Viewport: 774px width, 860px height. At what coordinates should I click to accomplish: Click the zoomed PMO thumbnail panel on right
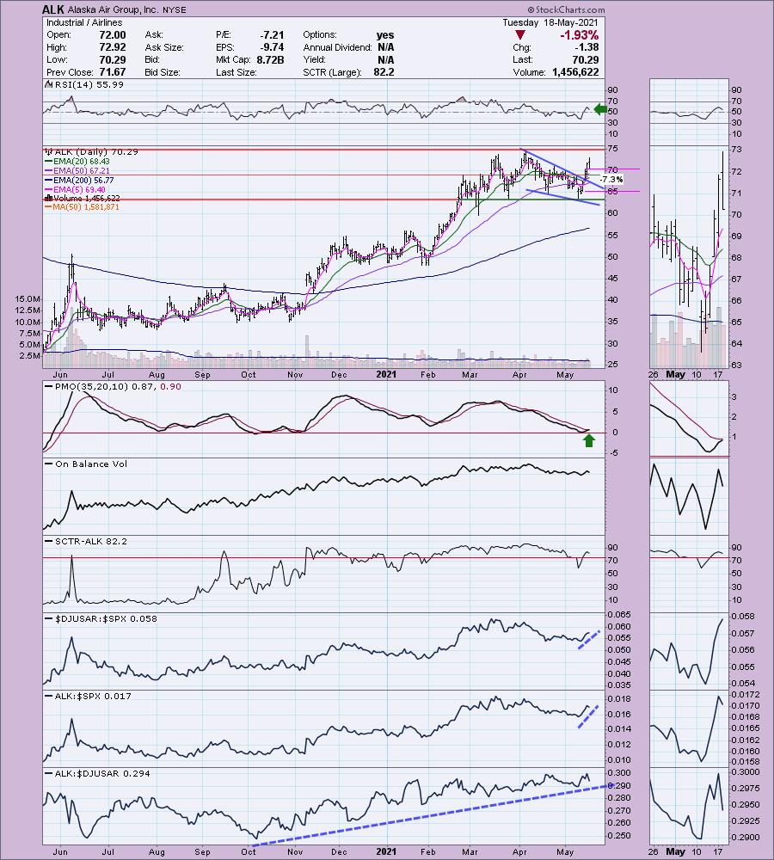point(689,419)
